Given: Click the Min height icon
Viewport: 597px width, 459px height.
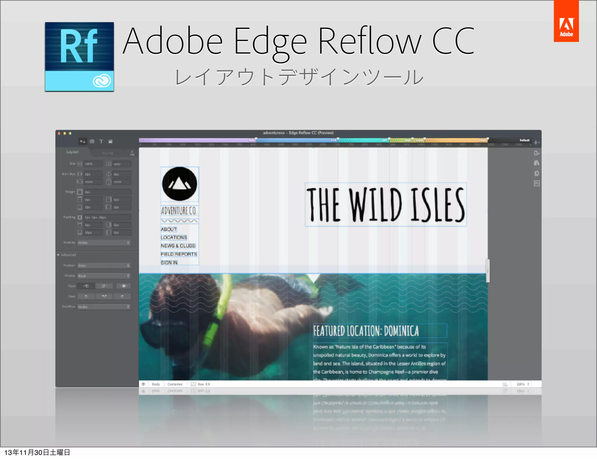Looking at the screenshot, I should [x=109, y=174].
